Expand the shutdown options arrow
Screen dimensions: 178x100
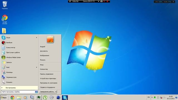click(x=56, y=92)
